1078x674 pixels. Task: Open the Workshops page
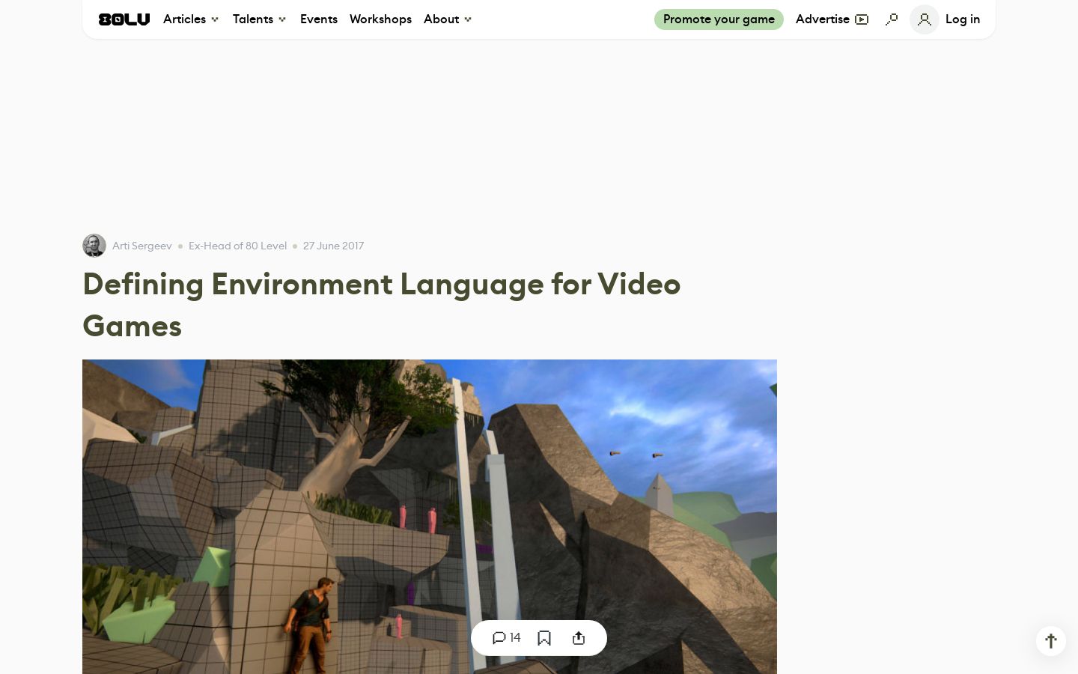380,19
